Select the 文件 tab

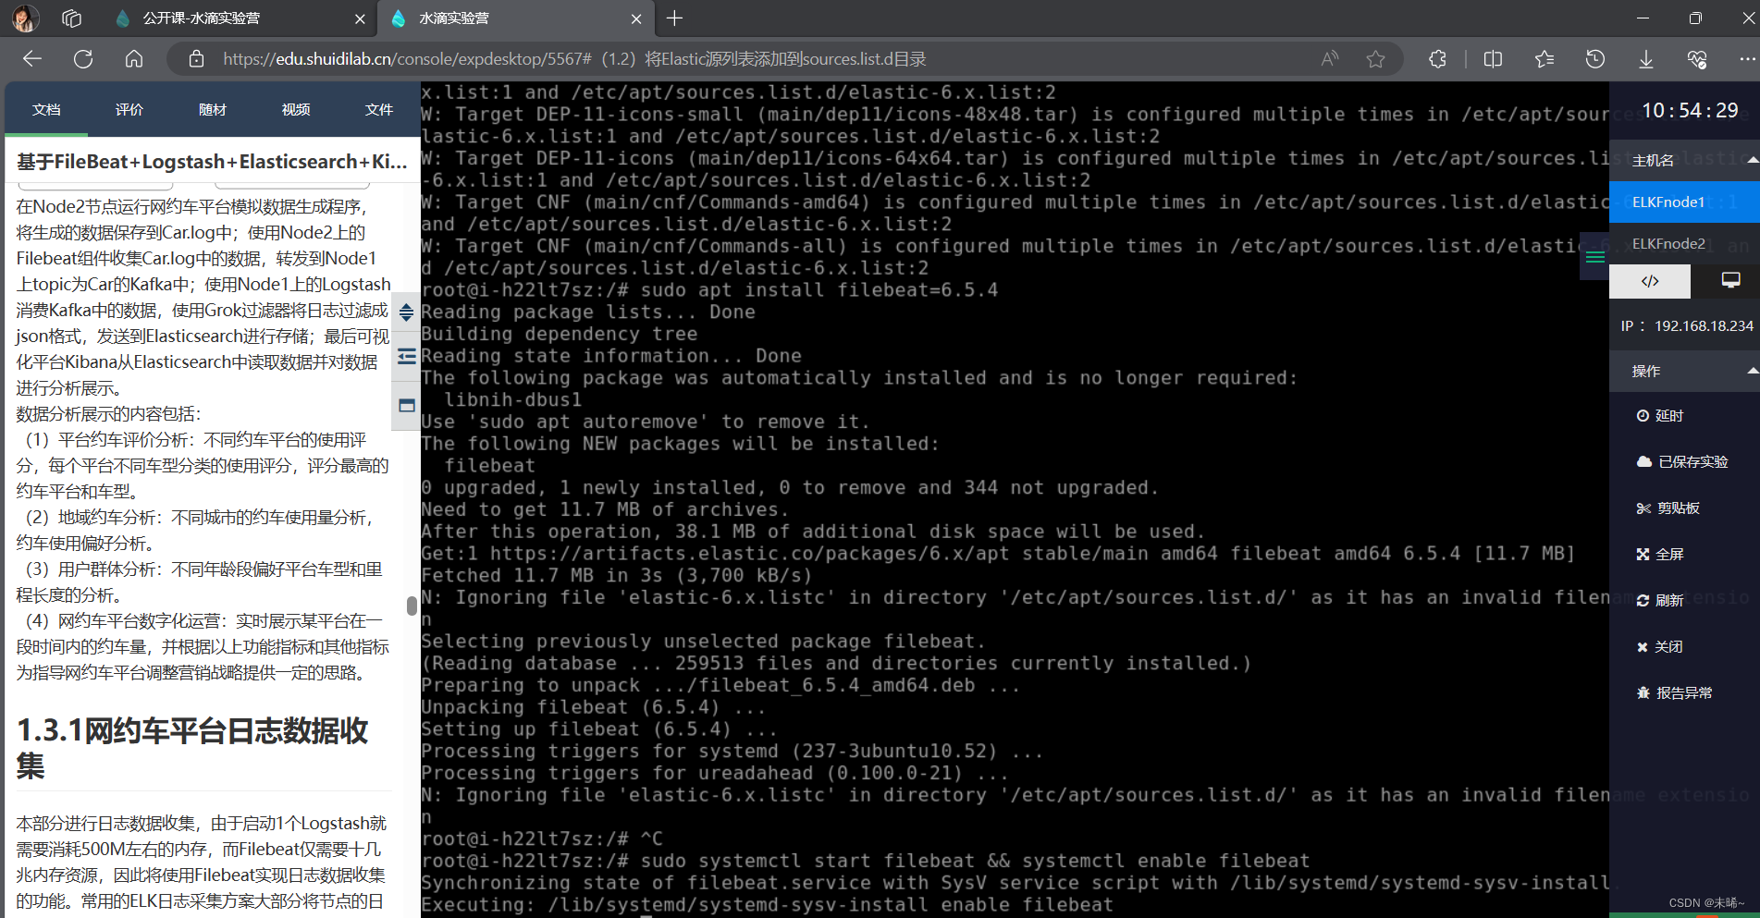[x=379, y=109]
